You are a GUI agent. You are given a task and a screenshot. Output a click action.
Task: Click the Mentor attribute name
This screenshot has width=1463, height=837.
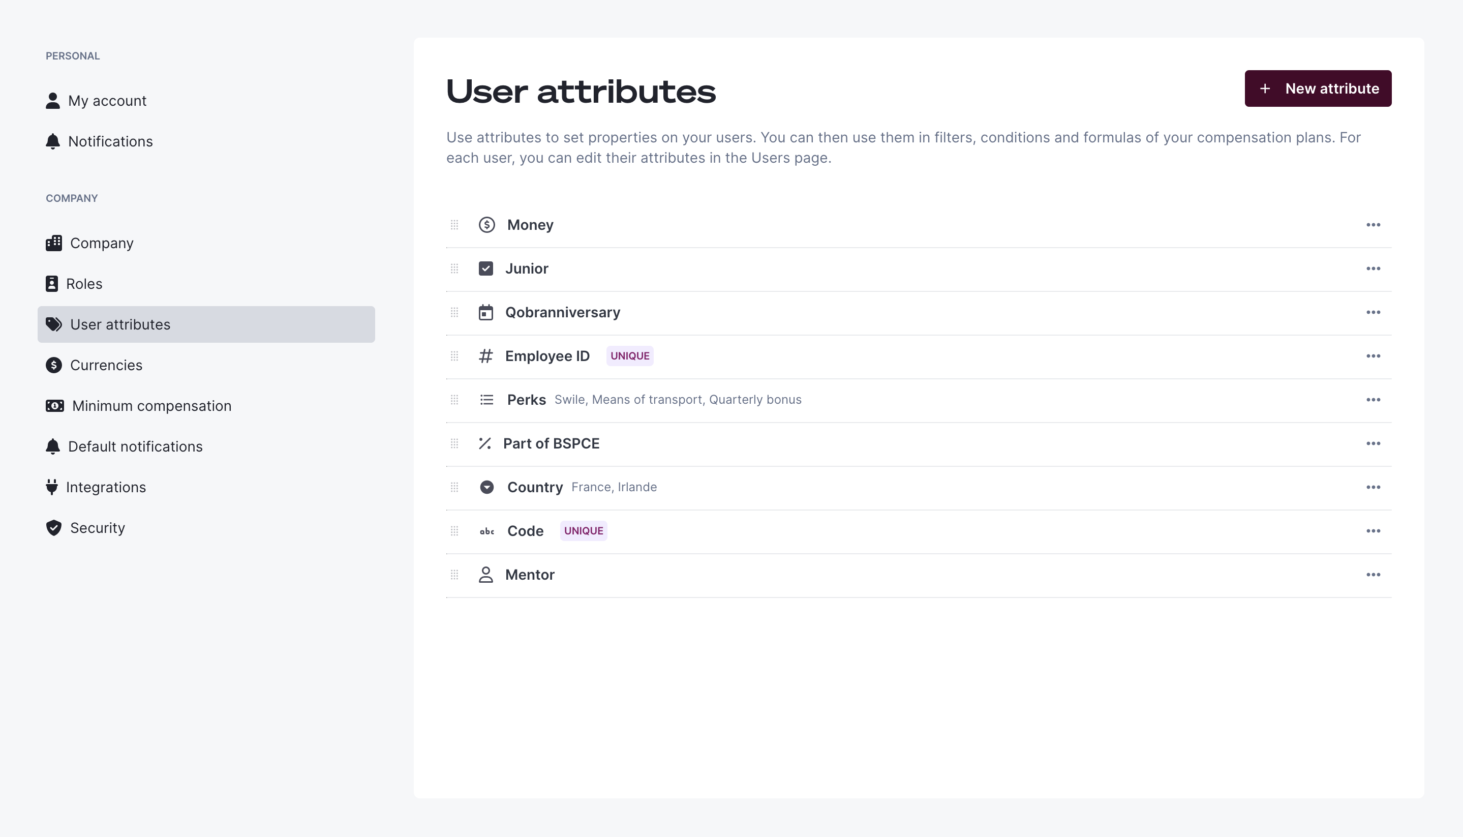point(529,574)
